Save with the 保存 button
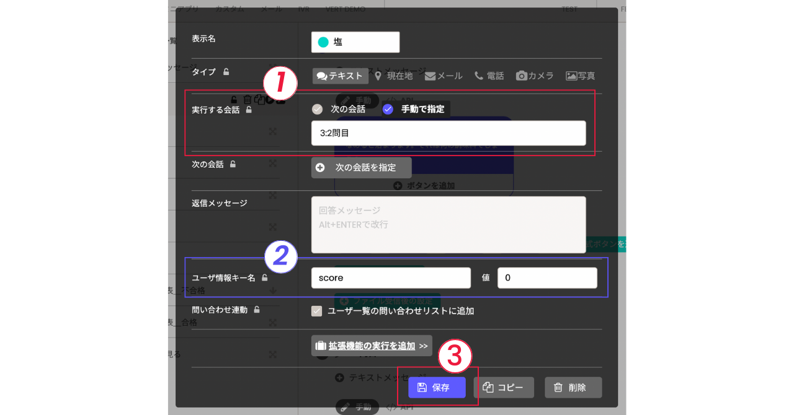Screen dimensions: 794x415 pyautogui.click(x=437, y=388)
